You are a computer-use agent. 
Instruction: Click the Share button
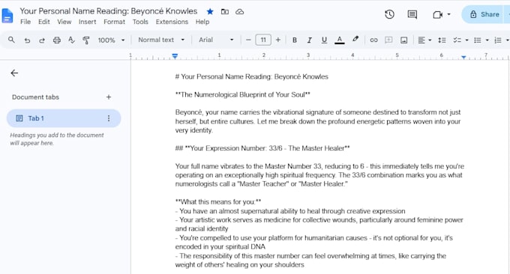[484, 14]
